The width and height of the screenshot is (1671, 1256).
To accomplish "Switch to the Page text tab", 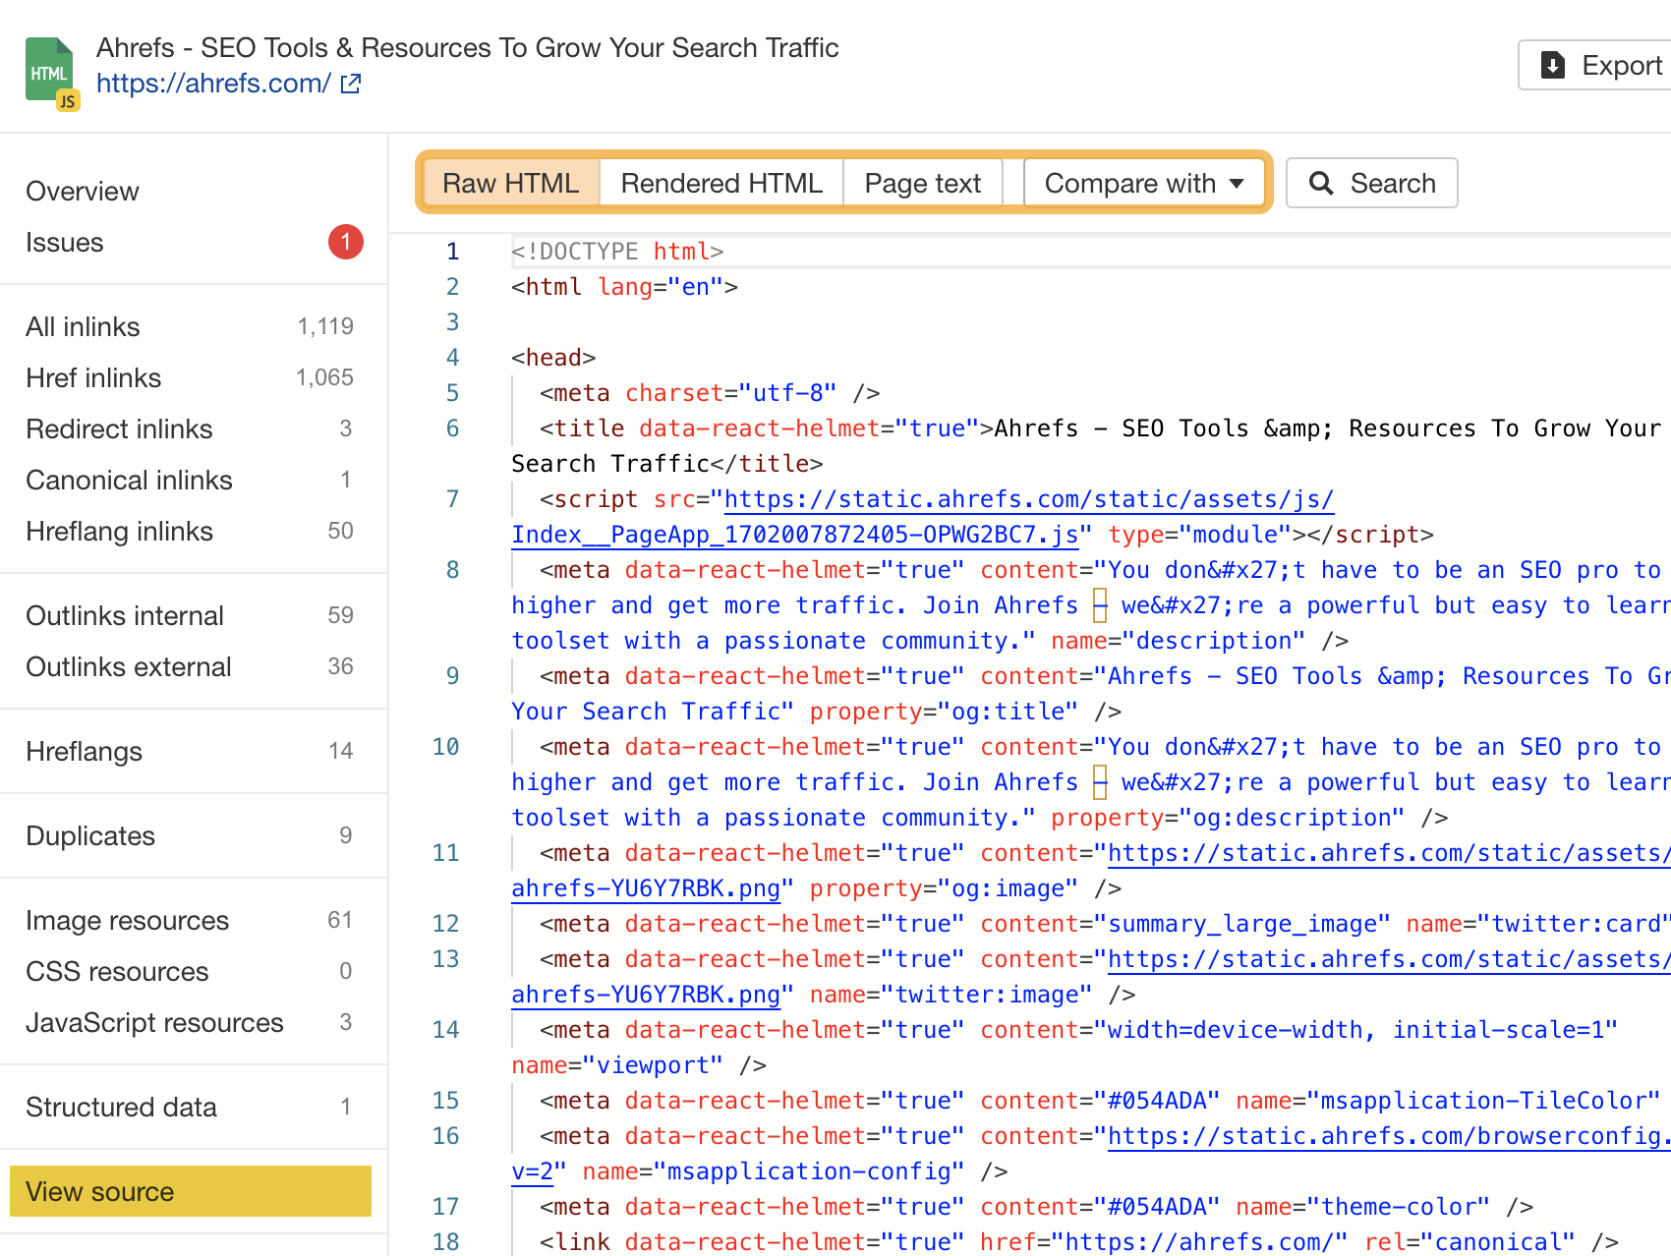I will click(x=921, y=183).
